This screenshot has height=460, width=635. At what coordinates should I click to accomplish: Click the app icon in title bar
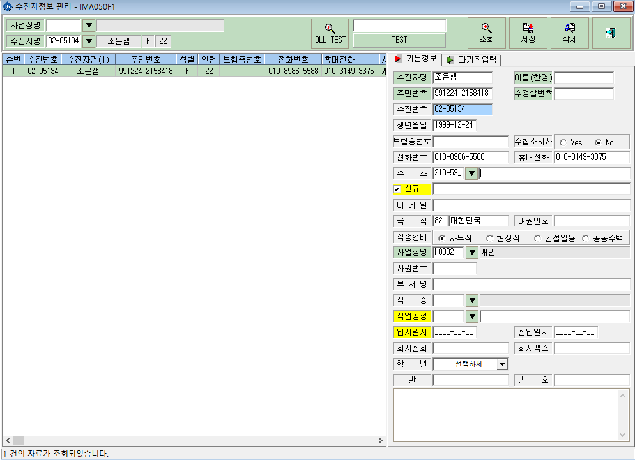pyautogui.click(x=7, y=6)
